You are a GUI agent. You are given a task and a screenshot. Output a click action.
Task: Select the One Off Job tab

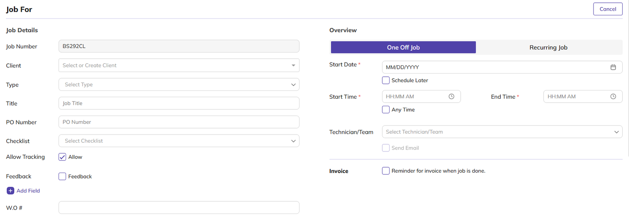click(x=403, y=47)
